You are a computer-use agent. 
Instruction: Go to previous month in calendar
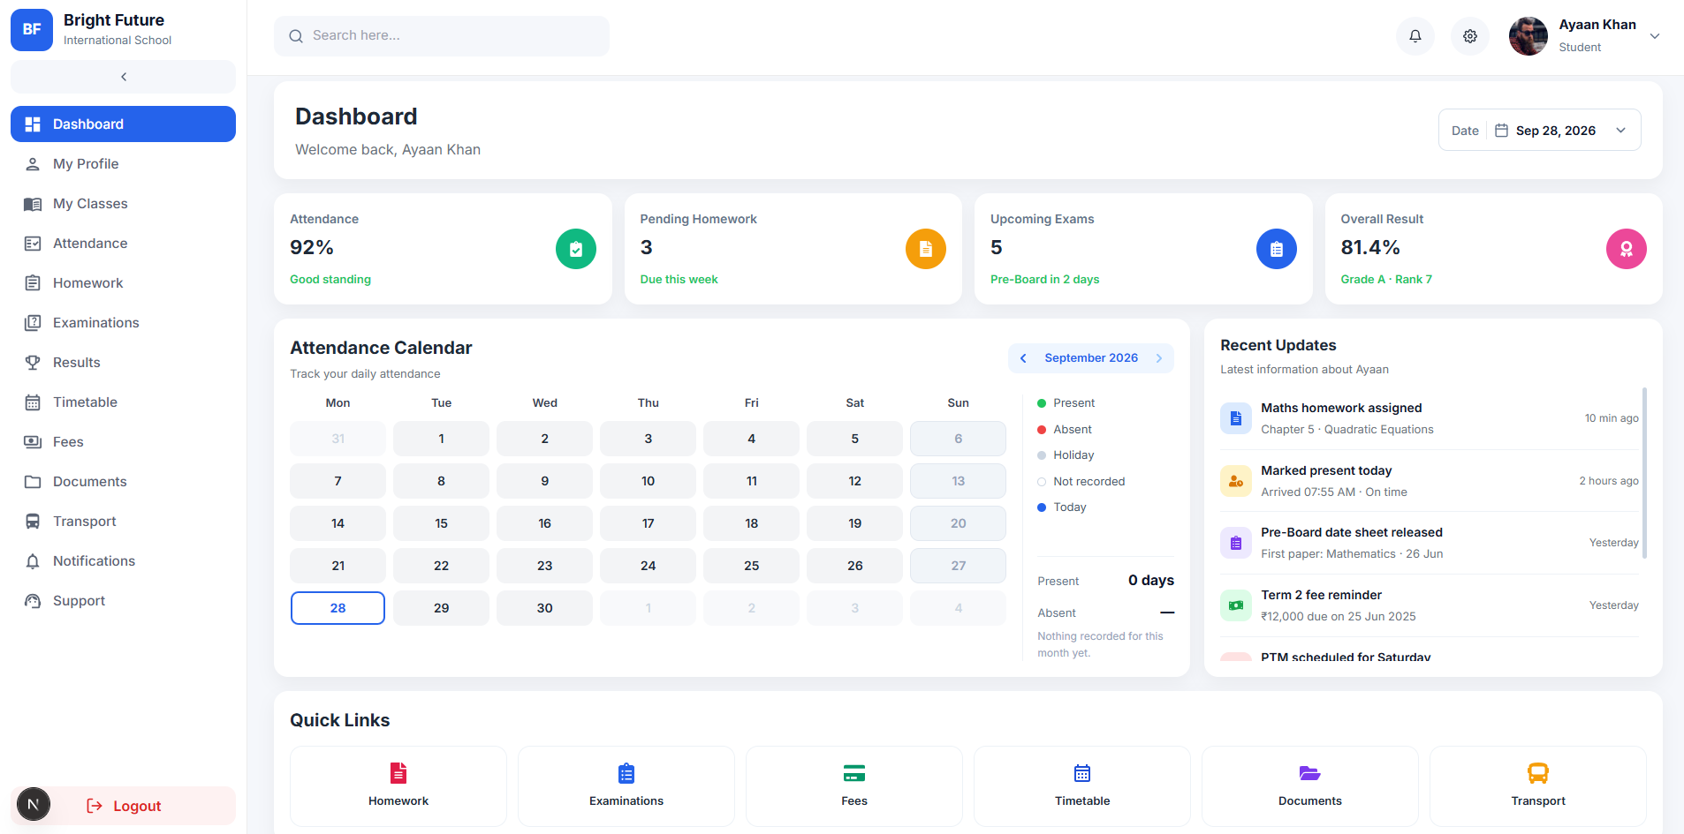1023,358
